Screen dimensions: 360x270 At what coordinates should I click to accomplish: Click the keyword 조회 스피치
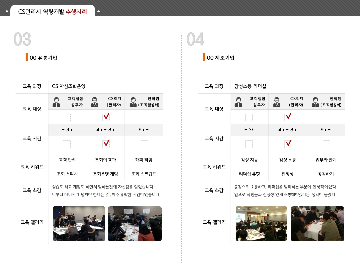(67, 174)
